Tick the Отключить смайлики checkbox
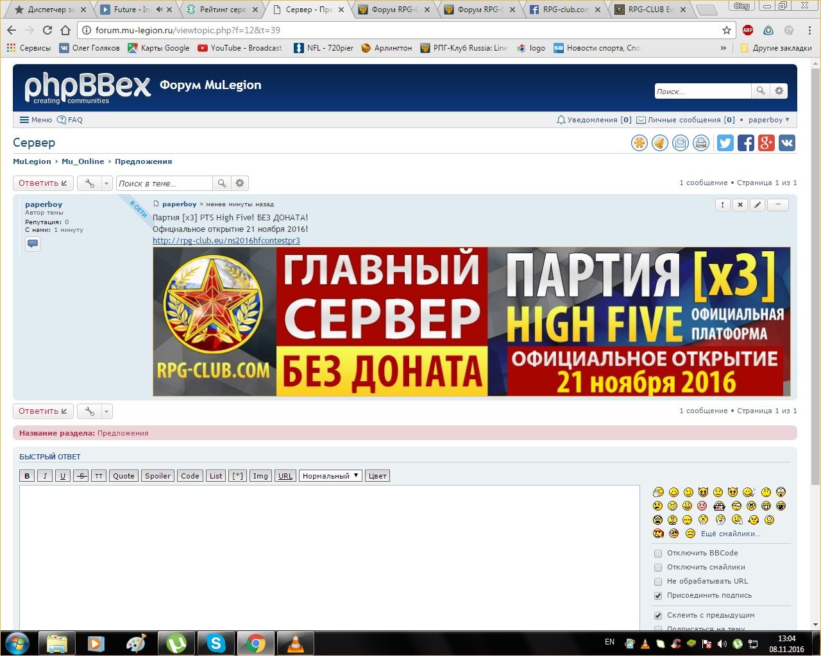 657,568
